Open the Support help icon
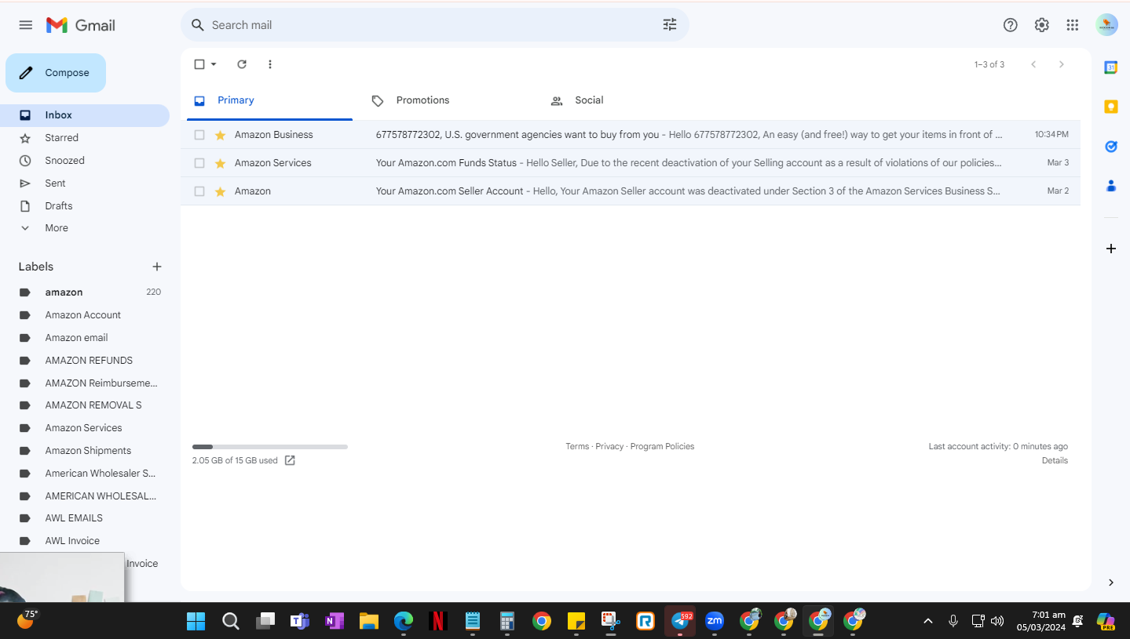This screenshot has height=639, width=1130. (x=1011, y=25)
